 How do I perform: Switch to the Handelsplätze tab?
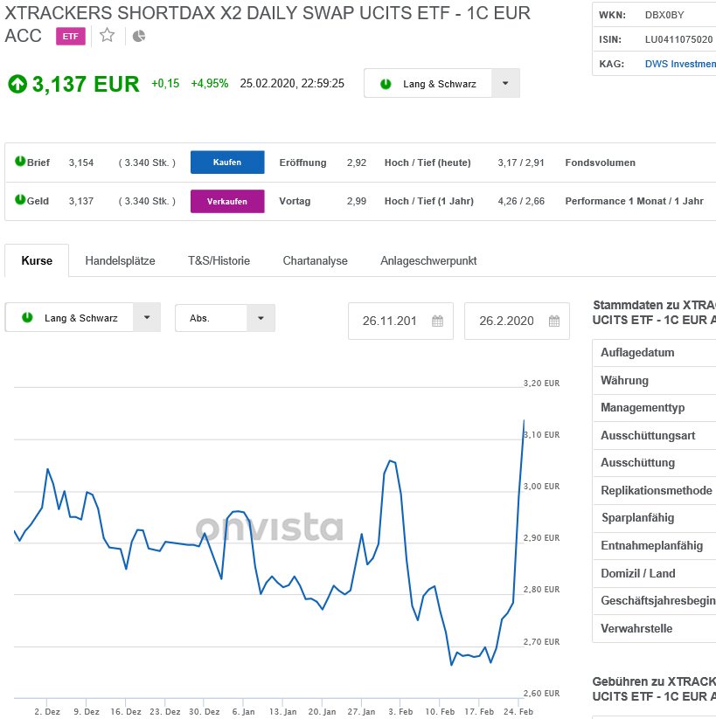coord(120,260)
